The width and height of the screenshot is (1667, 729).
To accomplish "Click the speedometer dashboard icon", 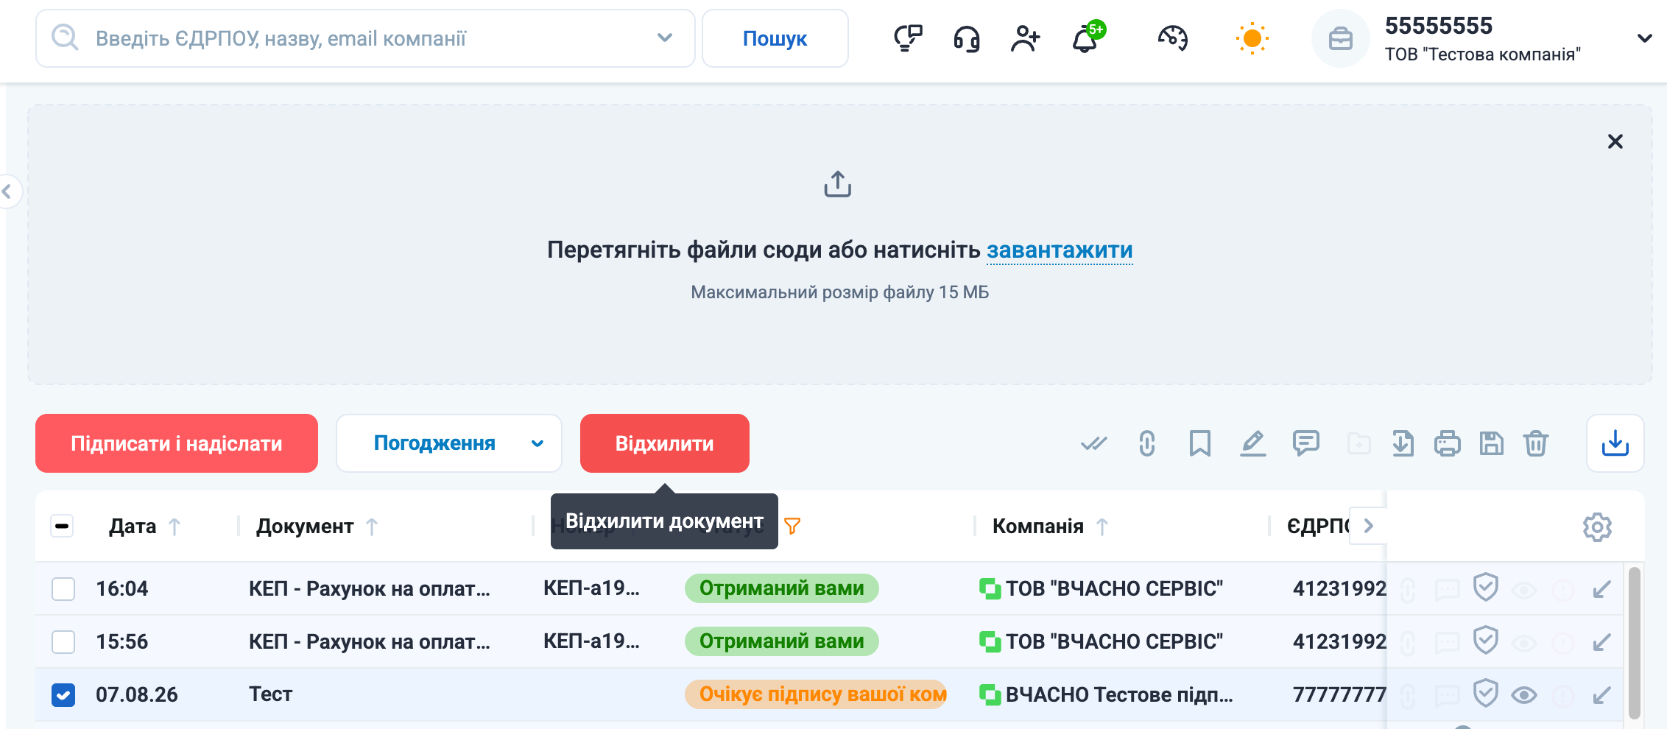I will [1173, 38].
